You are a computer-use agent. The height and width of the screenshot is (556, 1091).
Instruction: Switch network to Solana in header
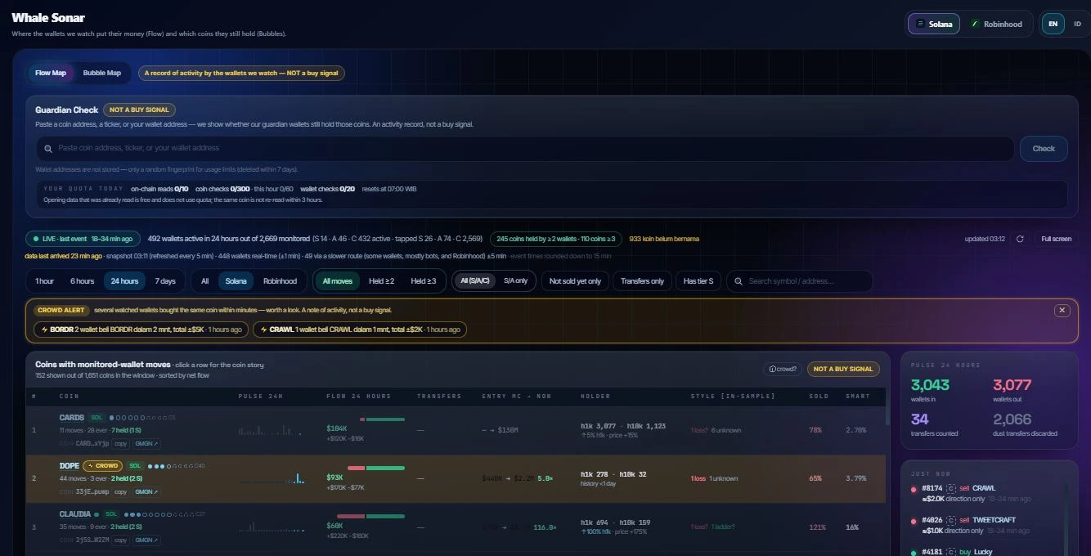(x=934, y=24)
